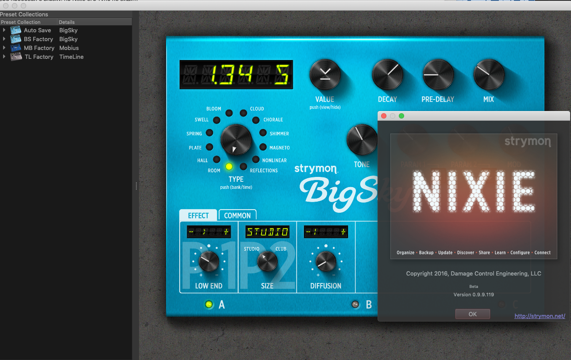
Task: Switch to the COMMON tab
Action: 237,215
